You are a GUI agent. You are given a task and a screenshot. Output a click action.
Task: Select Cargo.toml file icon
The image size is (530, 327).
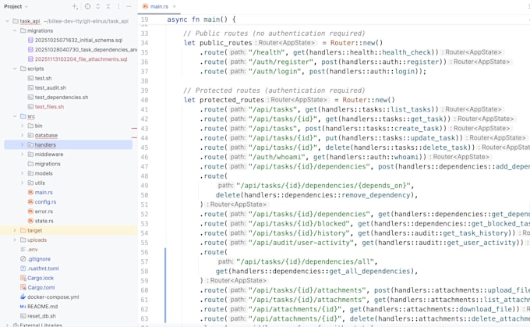pyautogui.click(x=23, y=287)
